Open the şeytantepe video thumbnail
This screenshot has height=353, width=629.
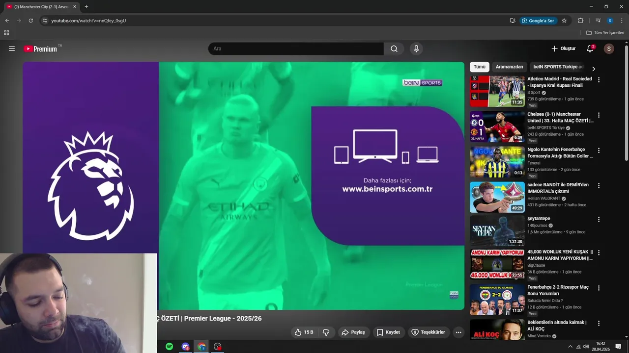click(x=497, y=230)
